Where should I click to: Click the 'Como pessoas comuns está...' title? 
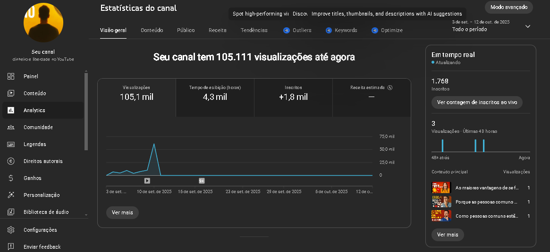point(487,216)
